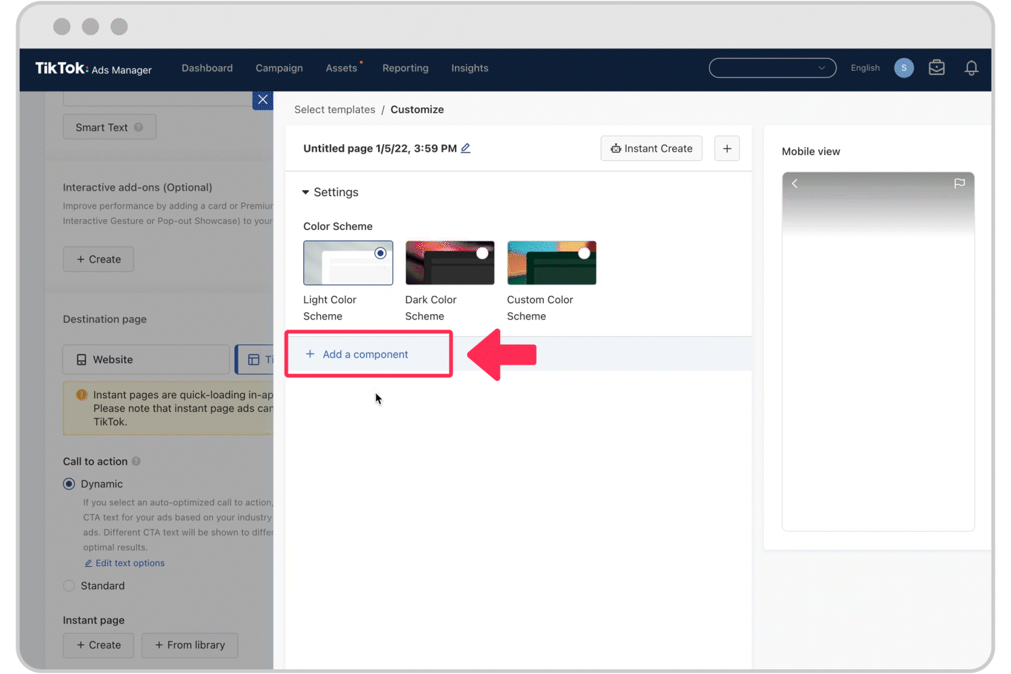
Task: Choose the Dynamic call to action
Action: pyautogui.click(x=69, y=484)
